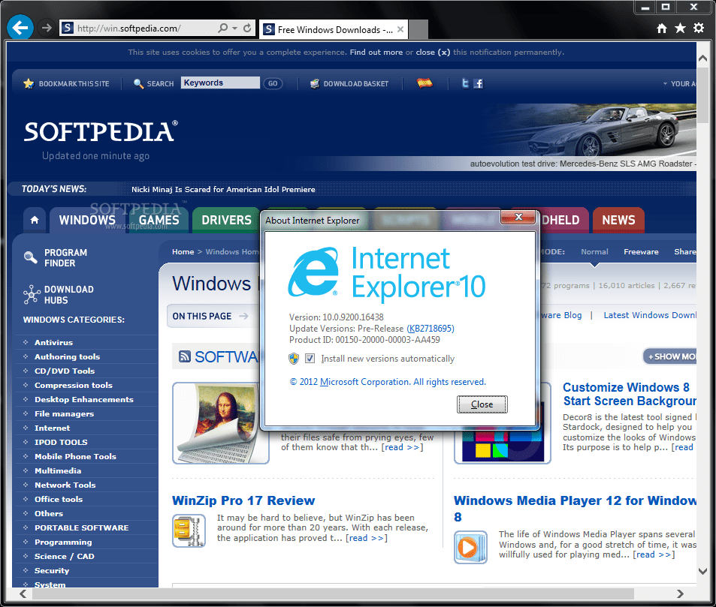Close the About Internet Explorer dialog X
Image resolution: width=716 pixels, height=607 pixels.
coord(518,217)
